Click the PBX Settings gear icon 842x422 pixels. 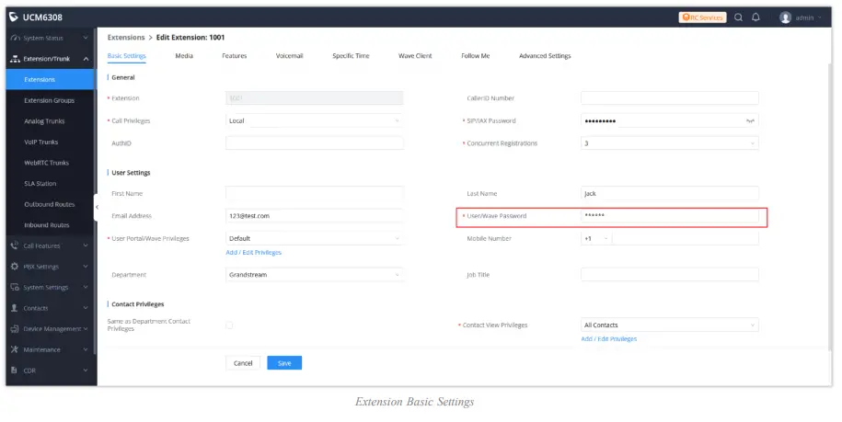(15, 266)
